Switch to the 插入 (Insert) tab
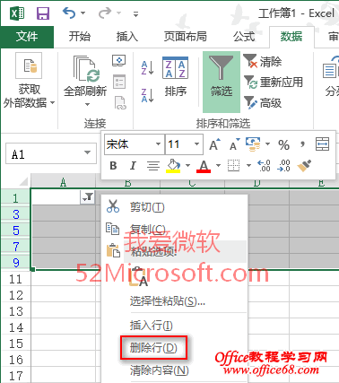 pyautogui.click(x=127, y=37)
